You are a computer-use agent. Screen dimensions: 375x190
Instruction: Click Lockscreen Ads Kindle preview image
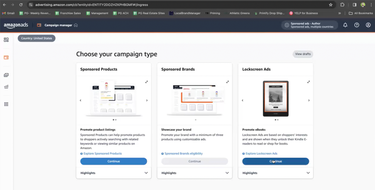point(276,99)
